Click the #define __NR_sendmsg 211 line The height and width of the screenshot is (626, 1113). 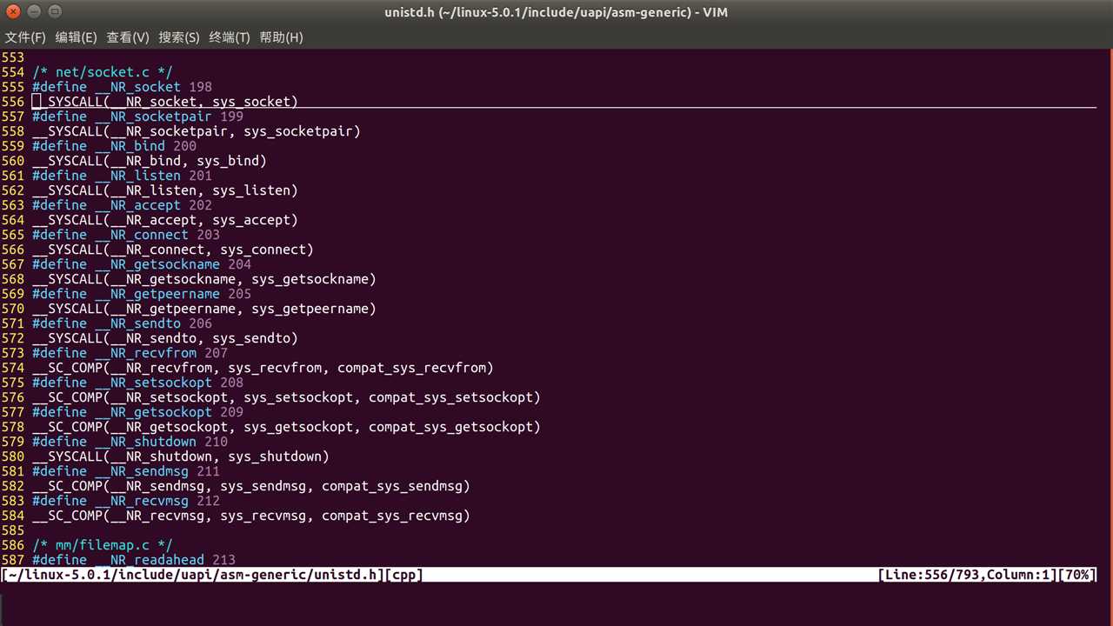[126, 471]
